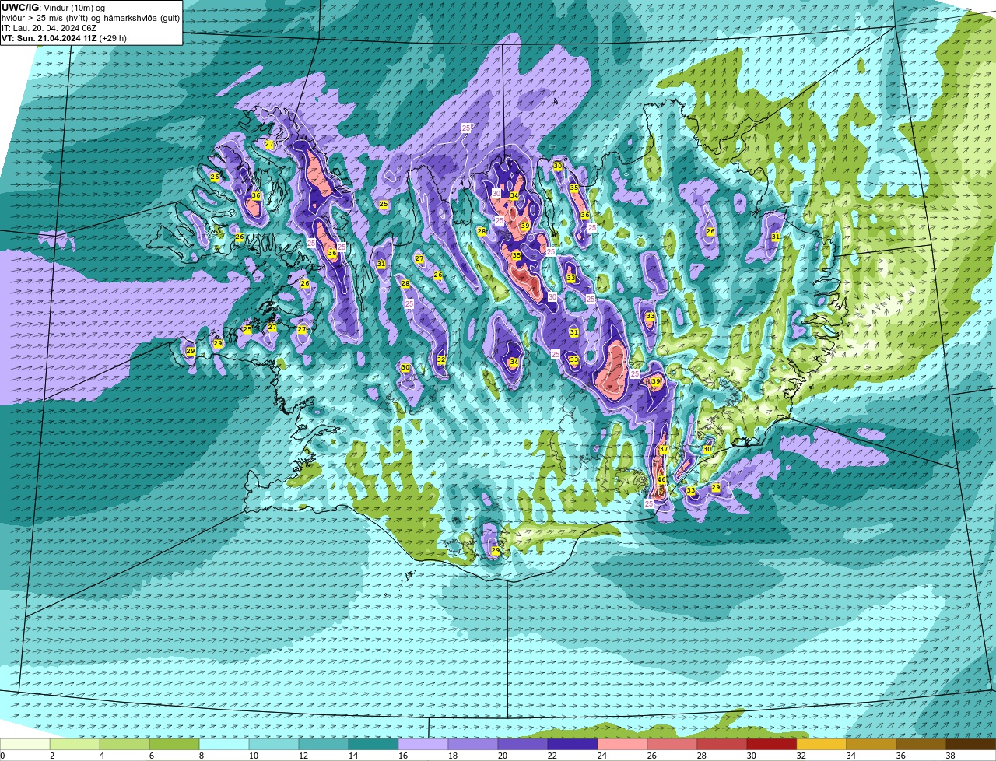This screenshot has width=996, height=761.
Task: Click the 20–22 m/s legend color swatch
Action: [523, 744]
